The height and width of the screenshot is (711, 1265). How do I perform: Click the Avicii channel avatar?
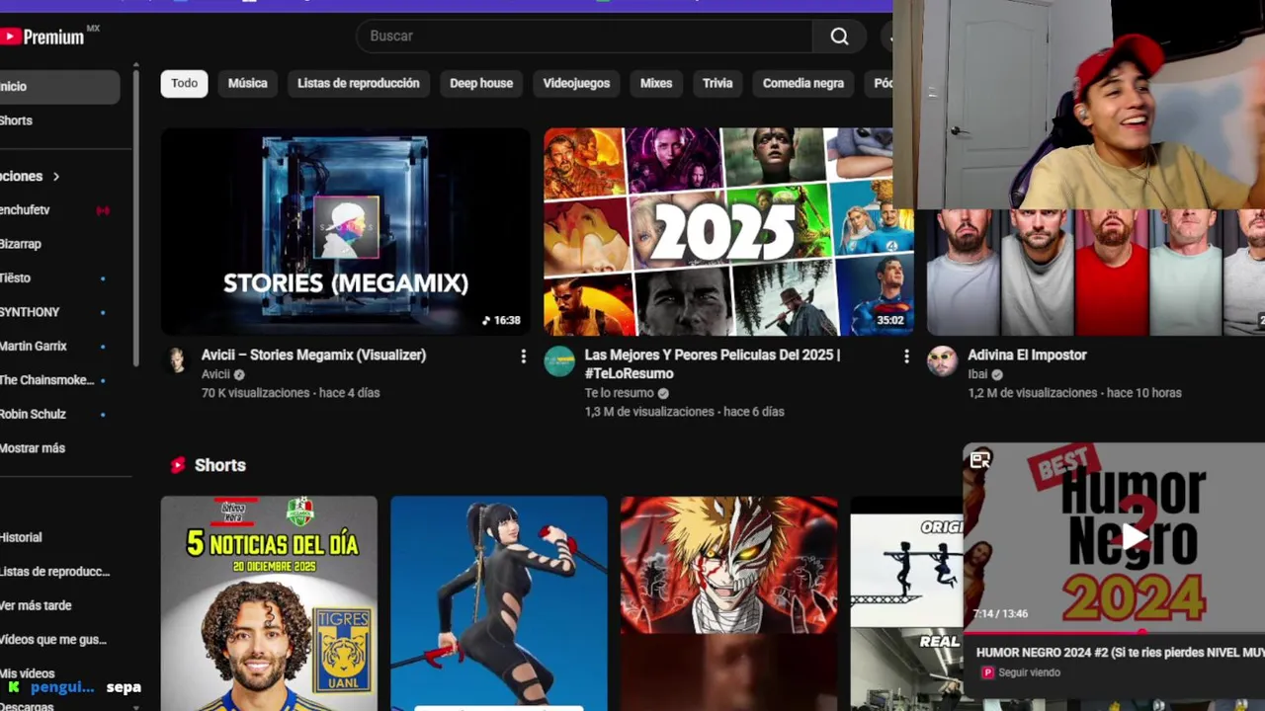click(x=177, y=360)
